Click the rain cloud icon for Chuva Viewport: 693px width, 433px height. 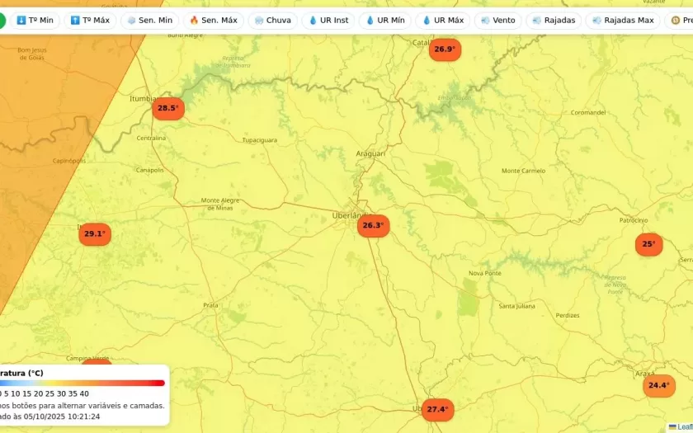coord(259,20)
